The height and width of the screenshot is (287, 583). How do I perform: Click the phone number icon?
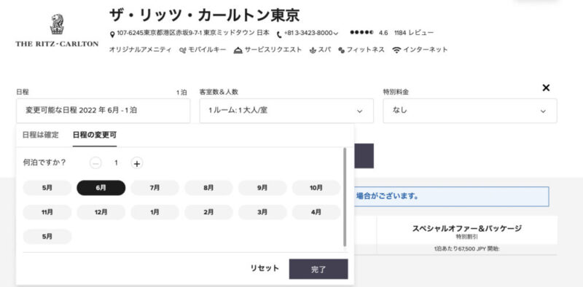280,34
